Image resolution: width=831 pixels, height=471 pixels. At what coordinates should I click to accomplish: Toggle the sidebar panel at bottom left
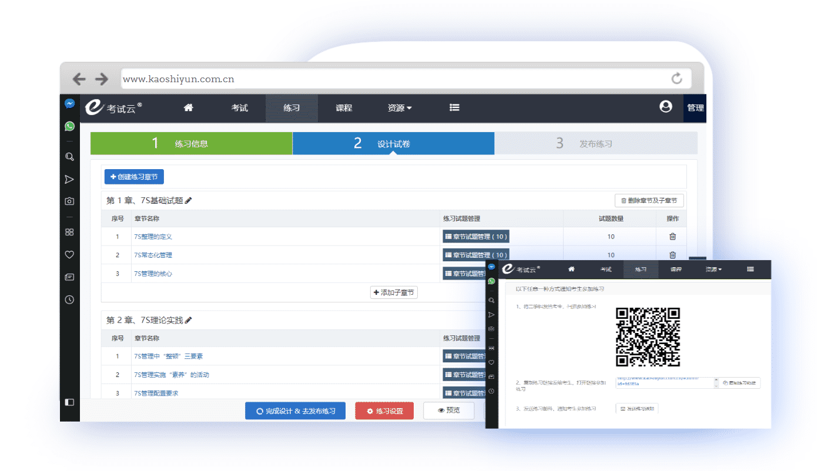[69, 402]
